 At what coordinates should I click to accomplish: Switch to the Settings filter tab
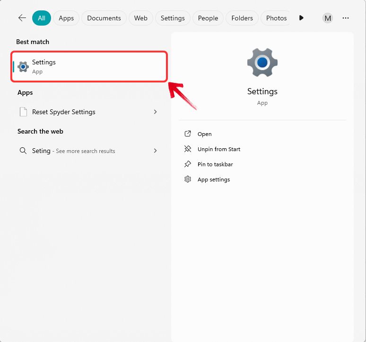[173, 18]
